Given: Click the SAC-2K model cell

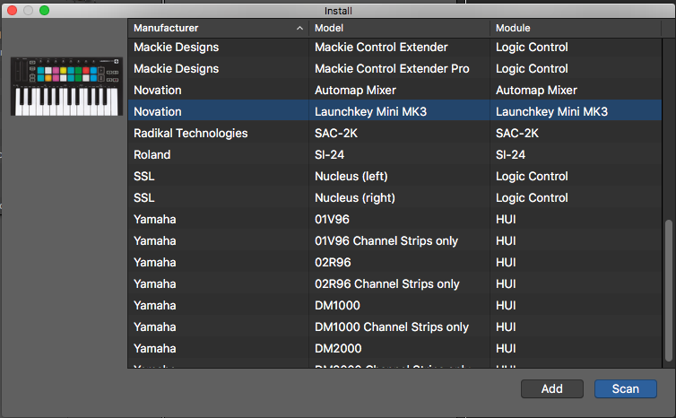Looking at the screenshot, I should pos(336,134).
